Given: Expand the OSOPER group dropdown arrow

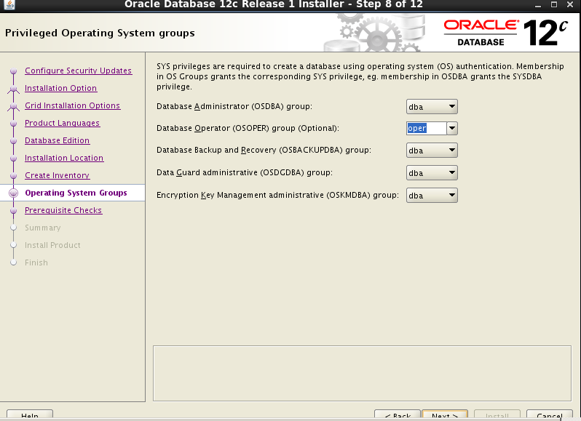Looking at the screenshot, I should (452, 129).
